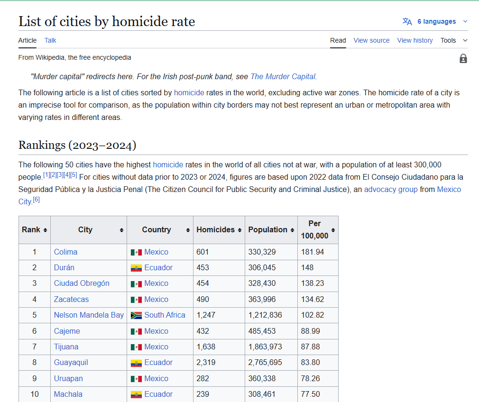Viewport: 479px width, 402px height.
Task: Jump to citation [3]
Action: [60, 175]
